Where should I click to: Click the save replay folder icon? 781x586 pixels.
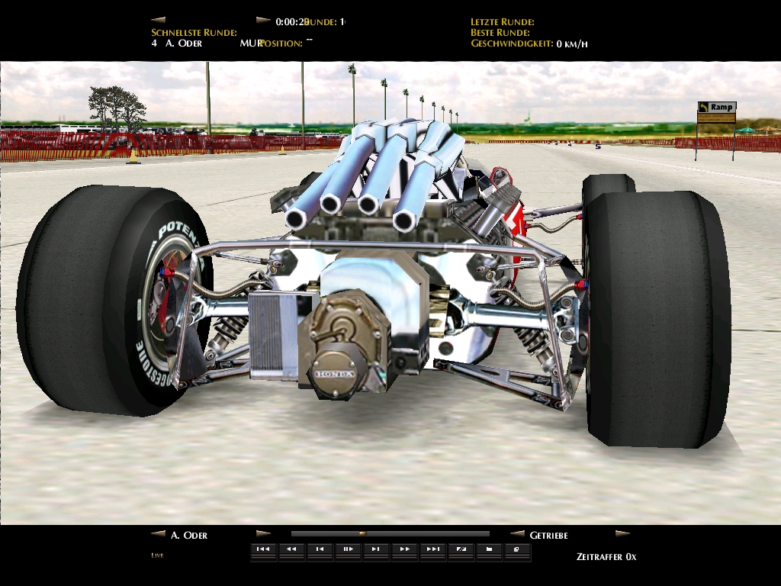point(489,549)
